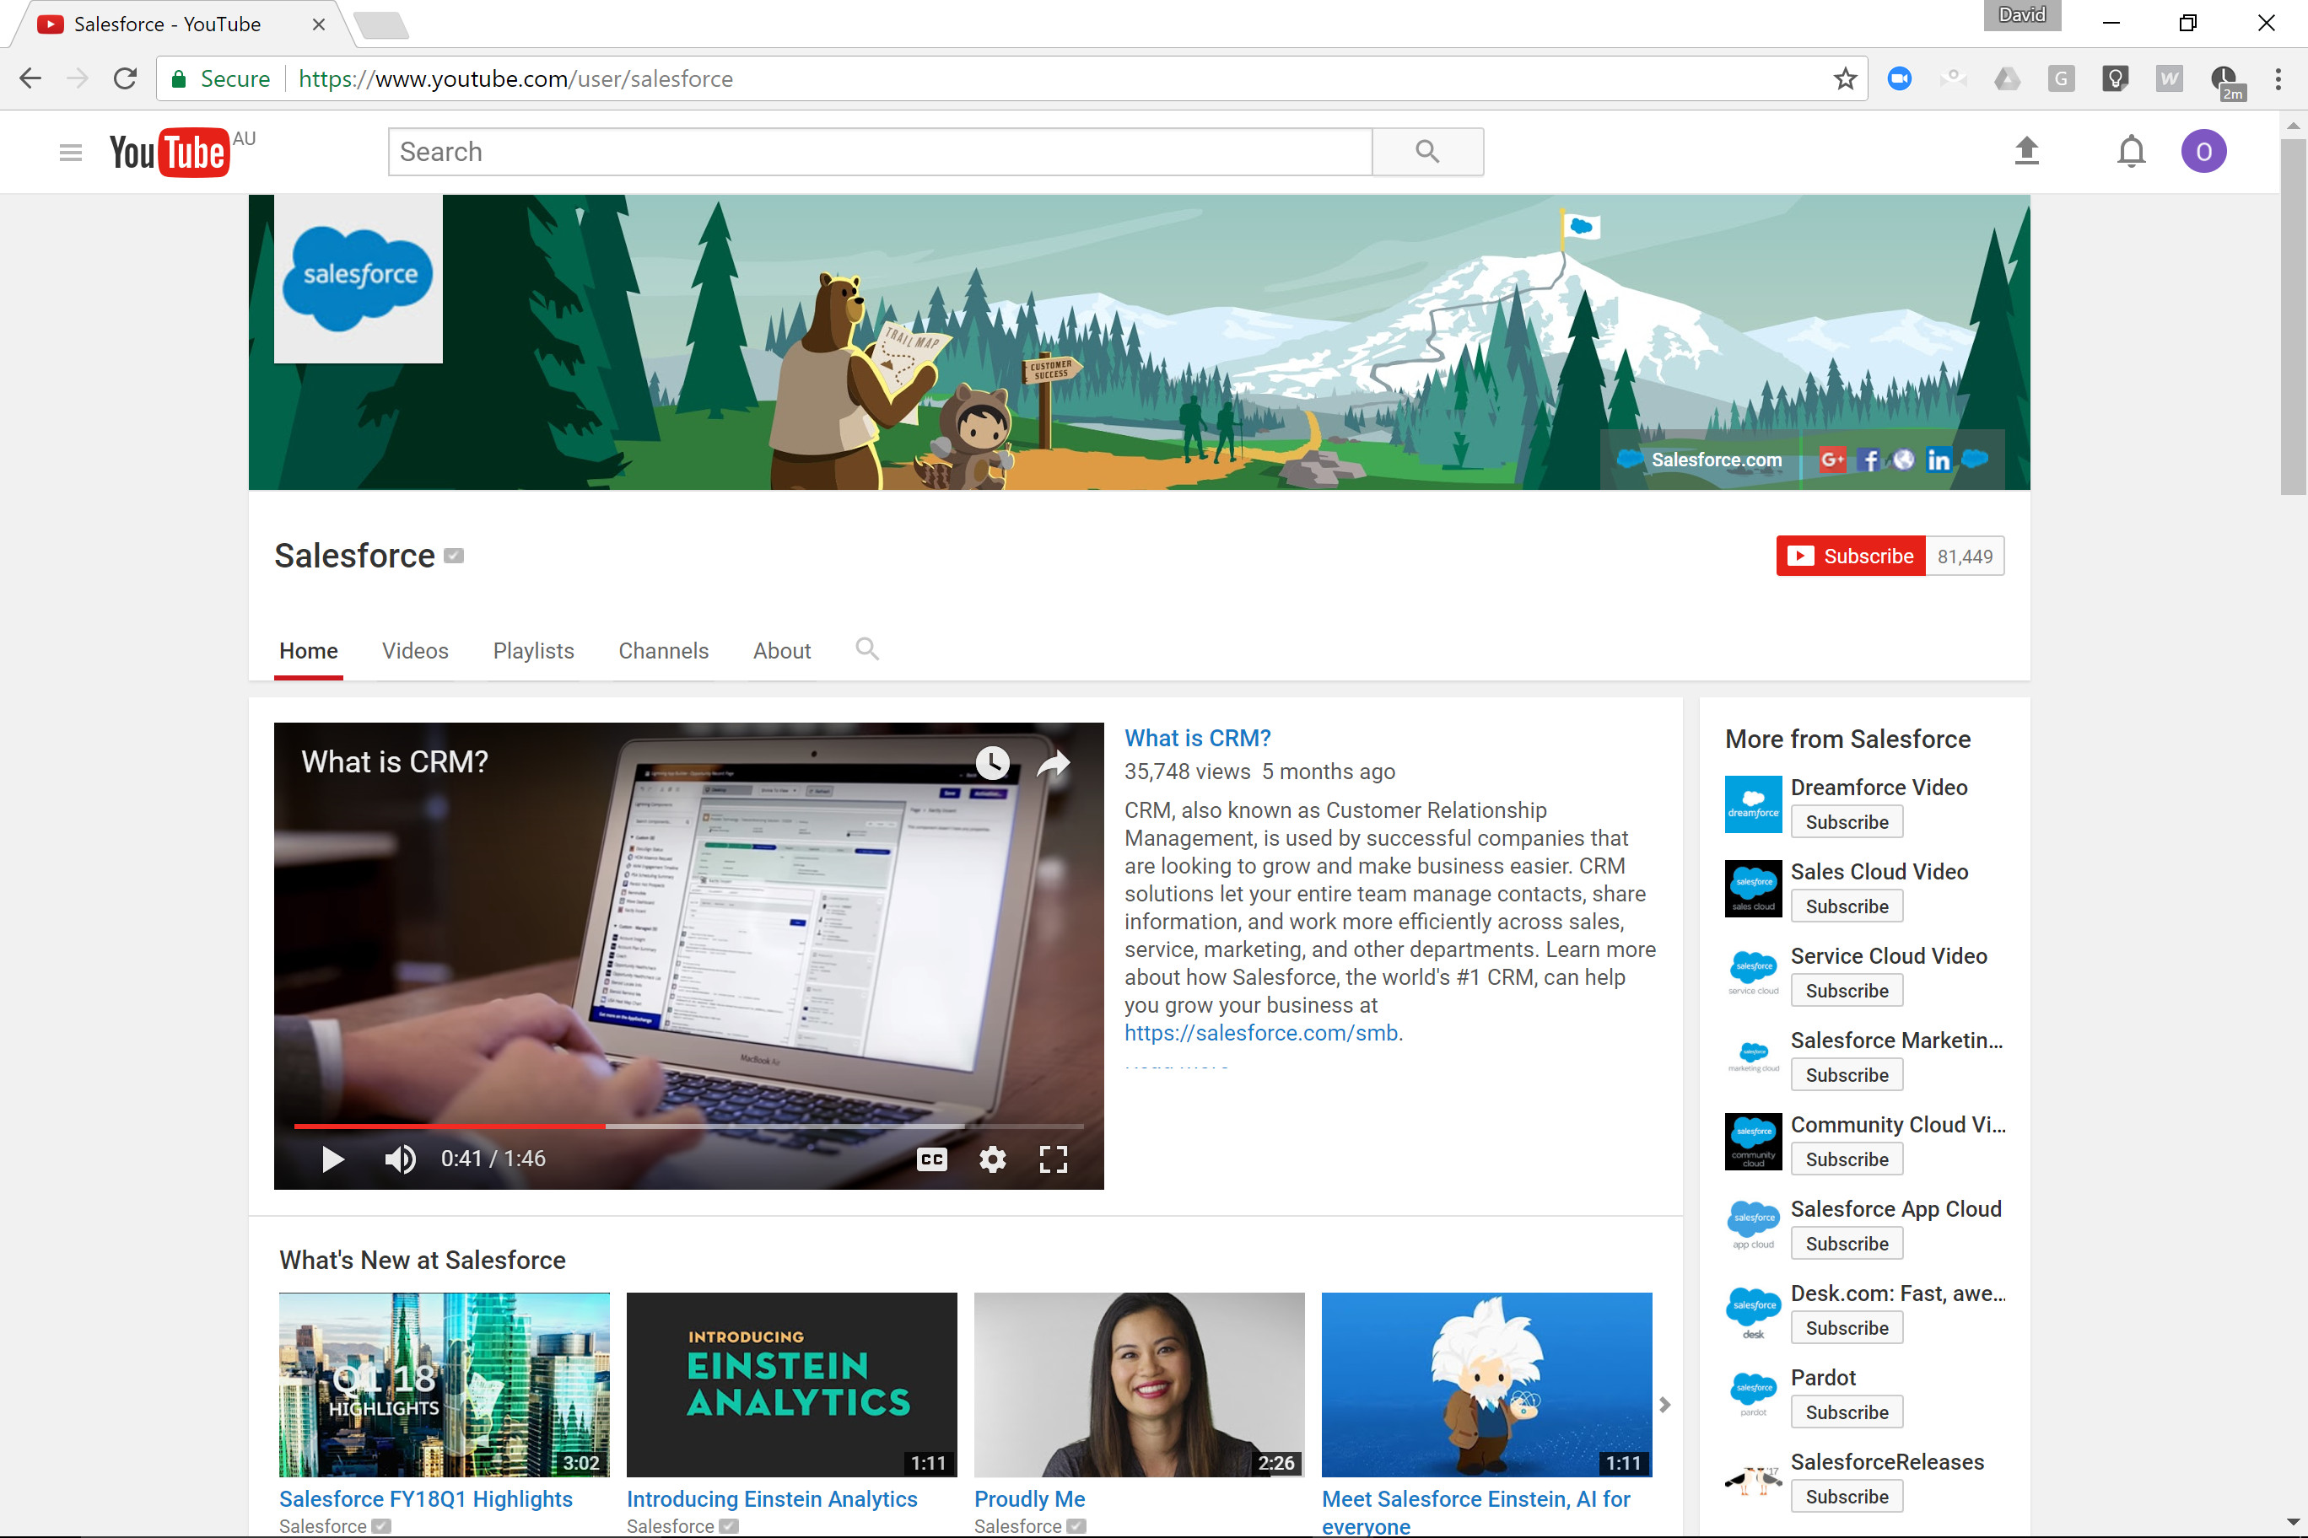Click the share arrow on video player

(1054, 762)
